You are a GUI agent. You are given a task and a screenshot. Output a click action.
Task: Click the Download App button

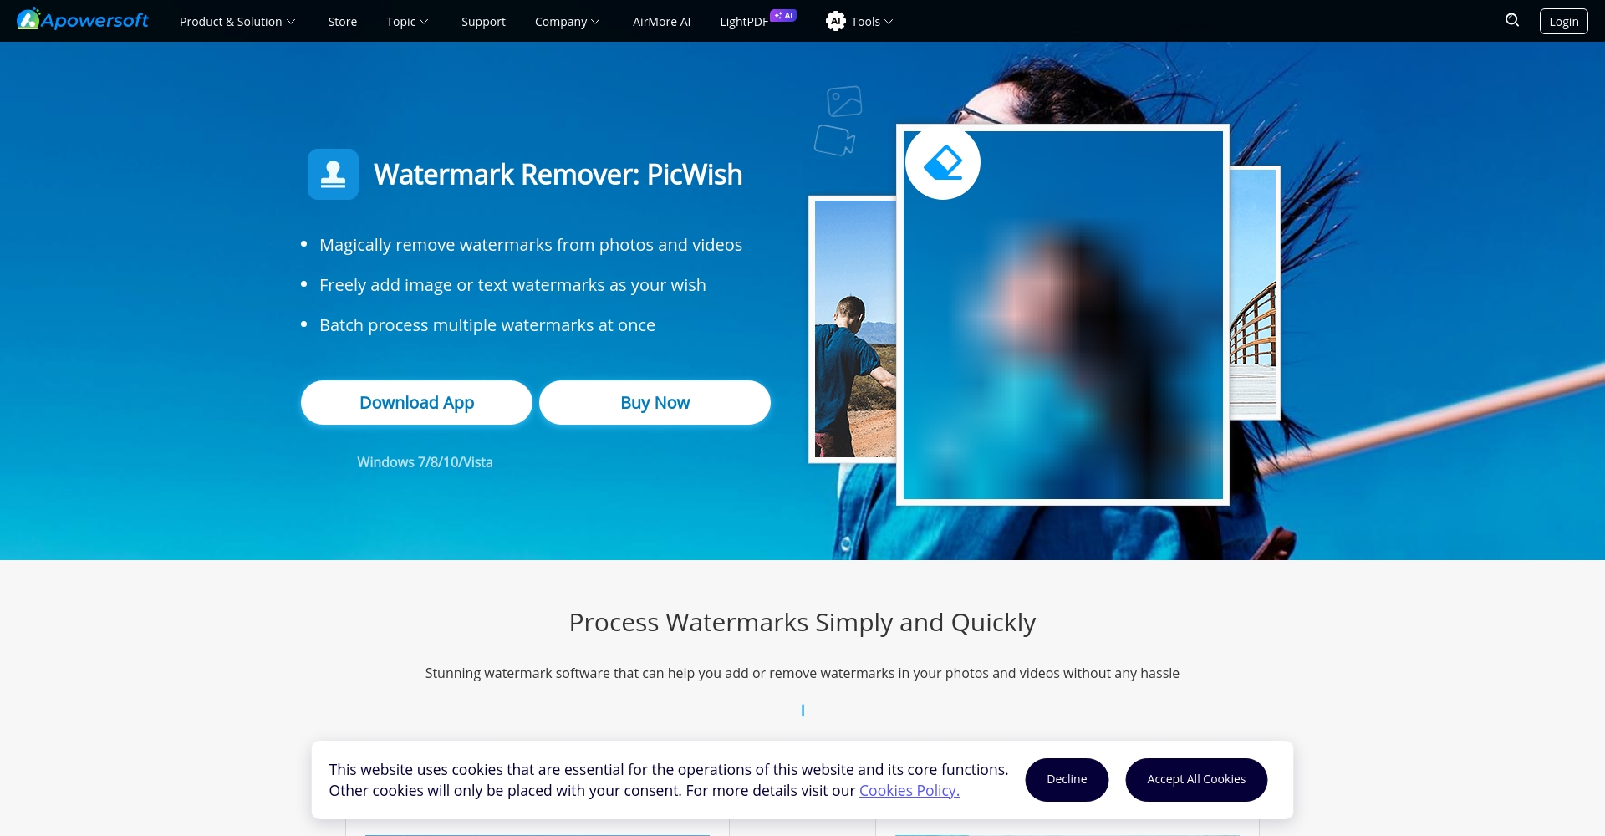point(416,403)
